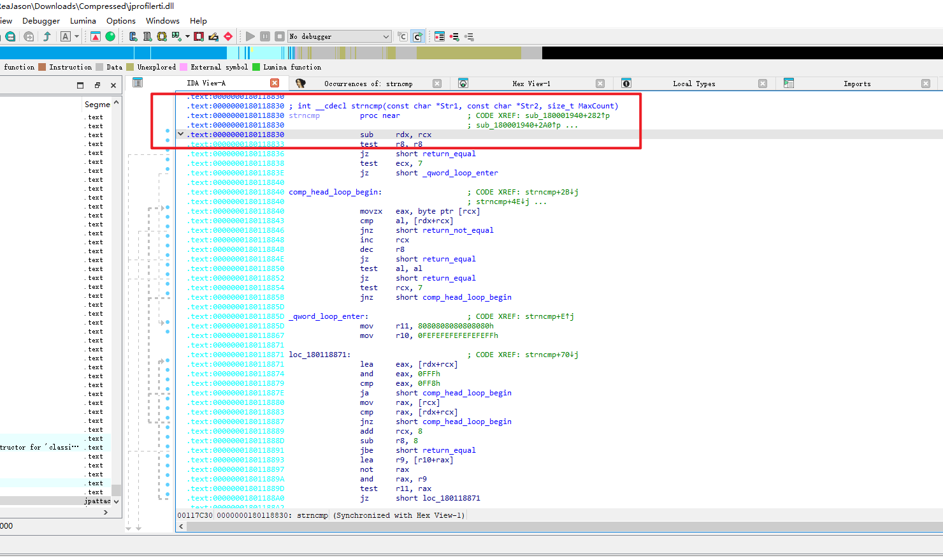Click the red diamond breakpoint icon

228,36
